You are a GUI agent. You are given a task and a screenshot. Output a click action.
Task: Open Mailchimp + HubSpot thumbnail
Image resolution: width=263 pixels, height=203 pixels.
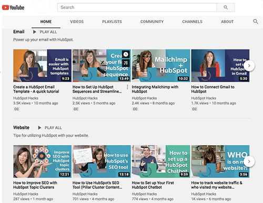pos(161,66)
